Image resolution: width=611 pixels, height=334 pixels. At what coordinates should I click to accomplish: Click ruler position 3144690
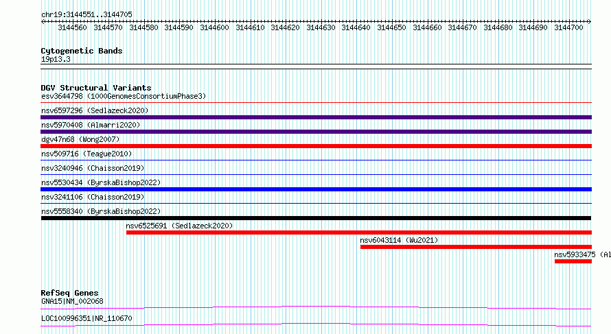(x=533, y=27)
